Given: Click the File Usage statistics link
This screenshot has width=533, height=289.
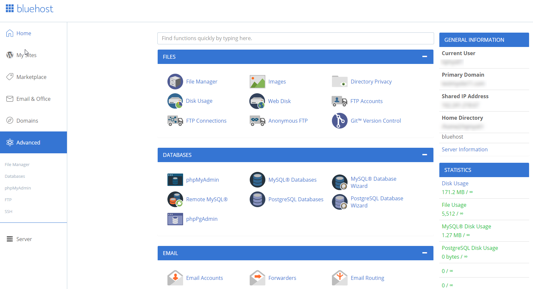Looking at the screenshot, I should (454, 205).
